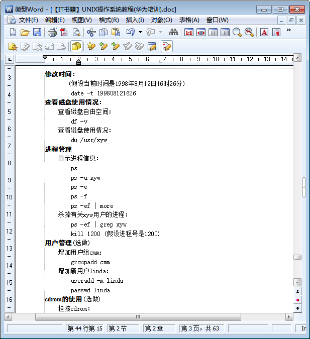Screen dimensions: 310x339
Task: Click the horizontal scroll left arrow
Action: (8, 317)
